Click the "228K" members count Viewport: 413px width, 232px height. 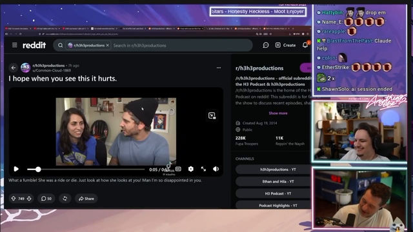pos(241,138)
